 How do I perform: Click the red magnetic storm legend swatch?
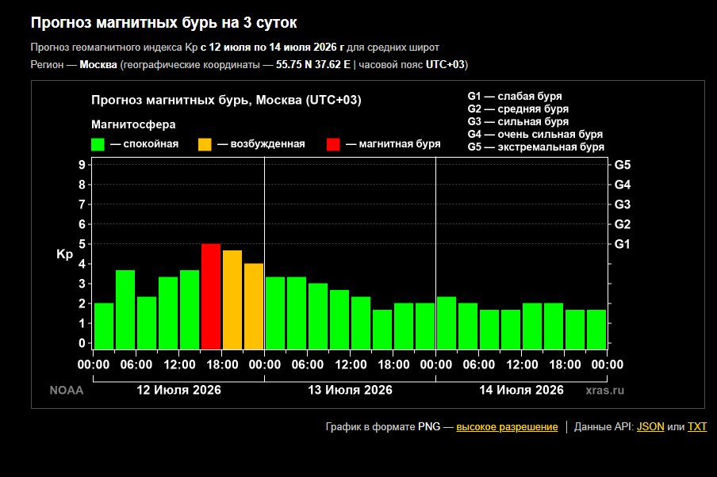point(333,144)
